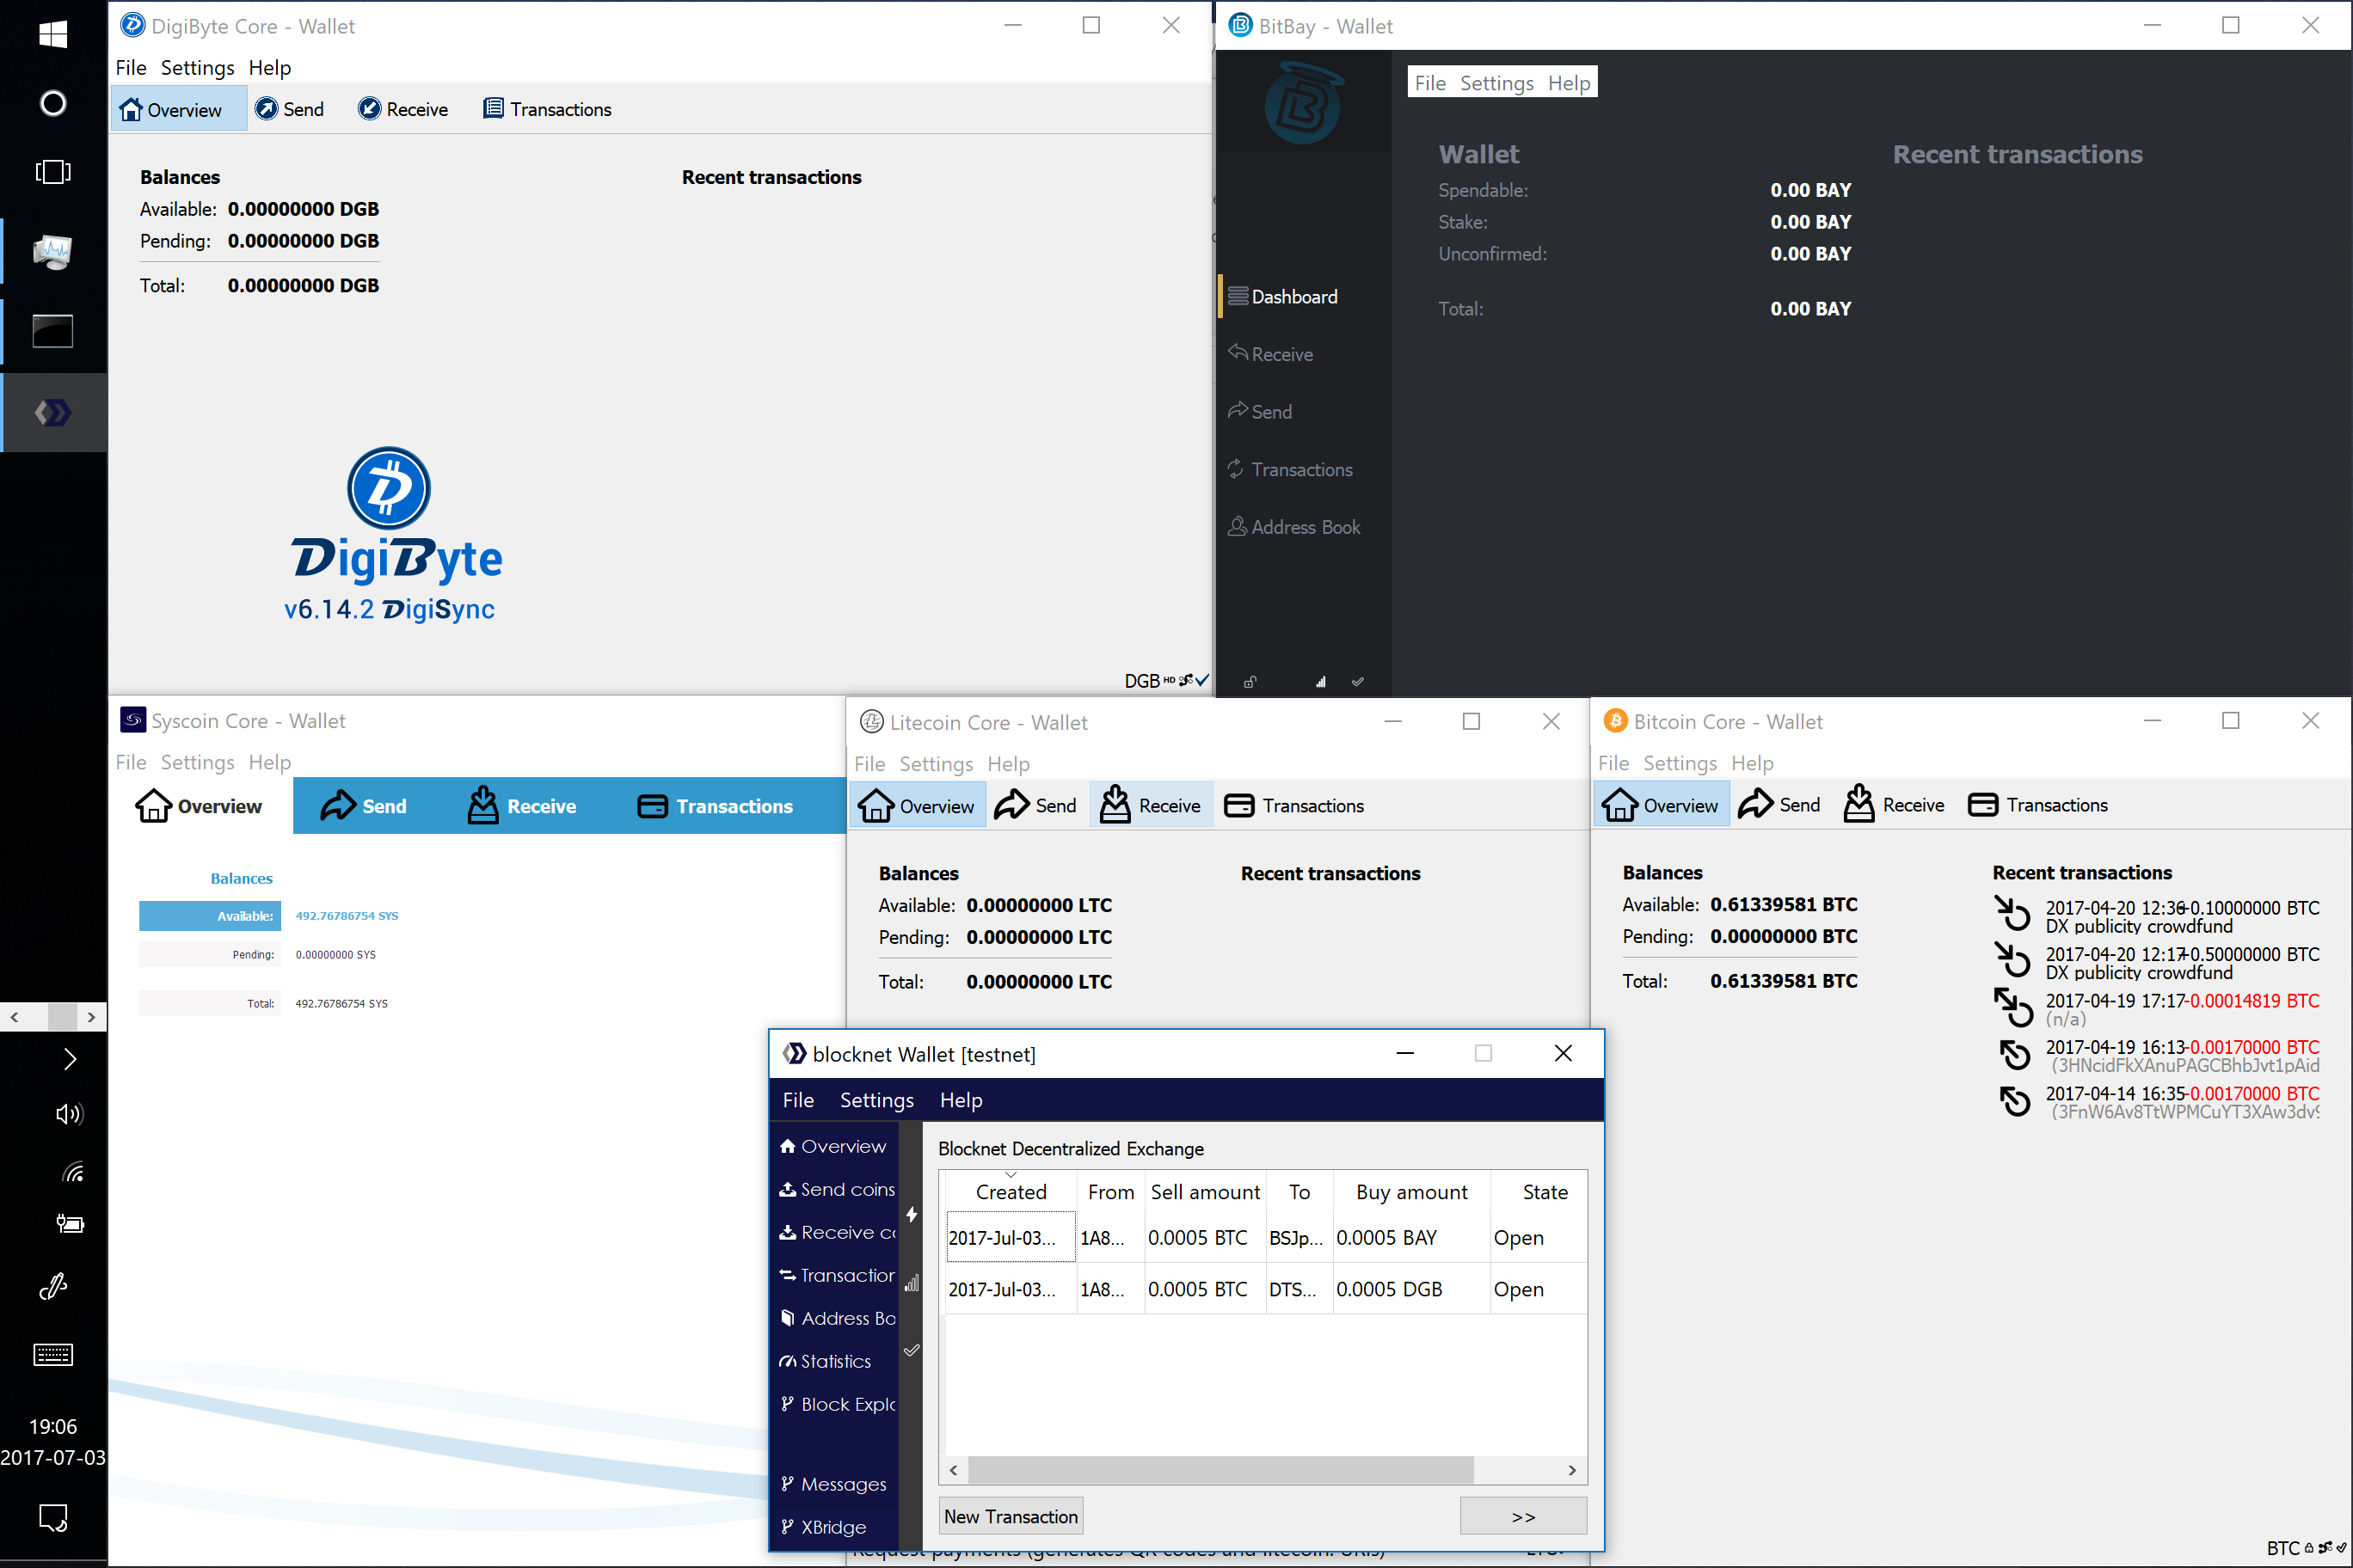Open Settings menu in Litecoin Core
Viewport: 2353px width, 1568px height.
[x=936, y=764]
